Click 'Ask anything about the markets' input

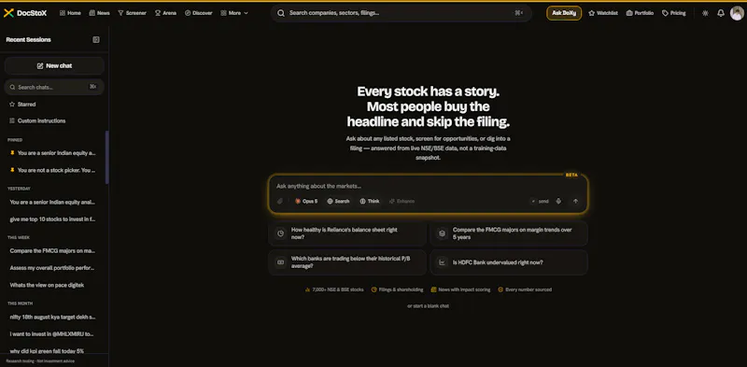[428, 186]
